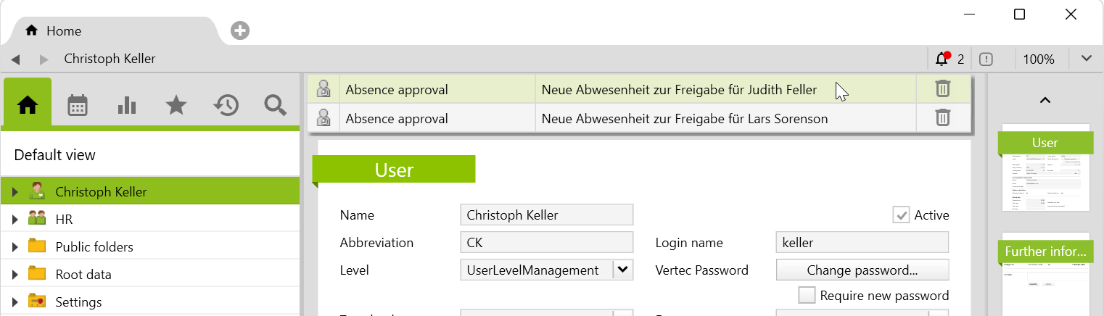1104x316 pixels.
Task: Open the Level dropdown arrow
Action: tap(622, 270)
